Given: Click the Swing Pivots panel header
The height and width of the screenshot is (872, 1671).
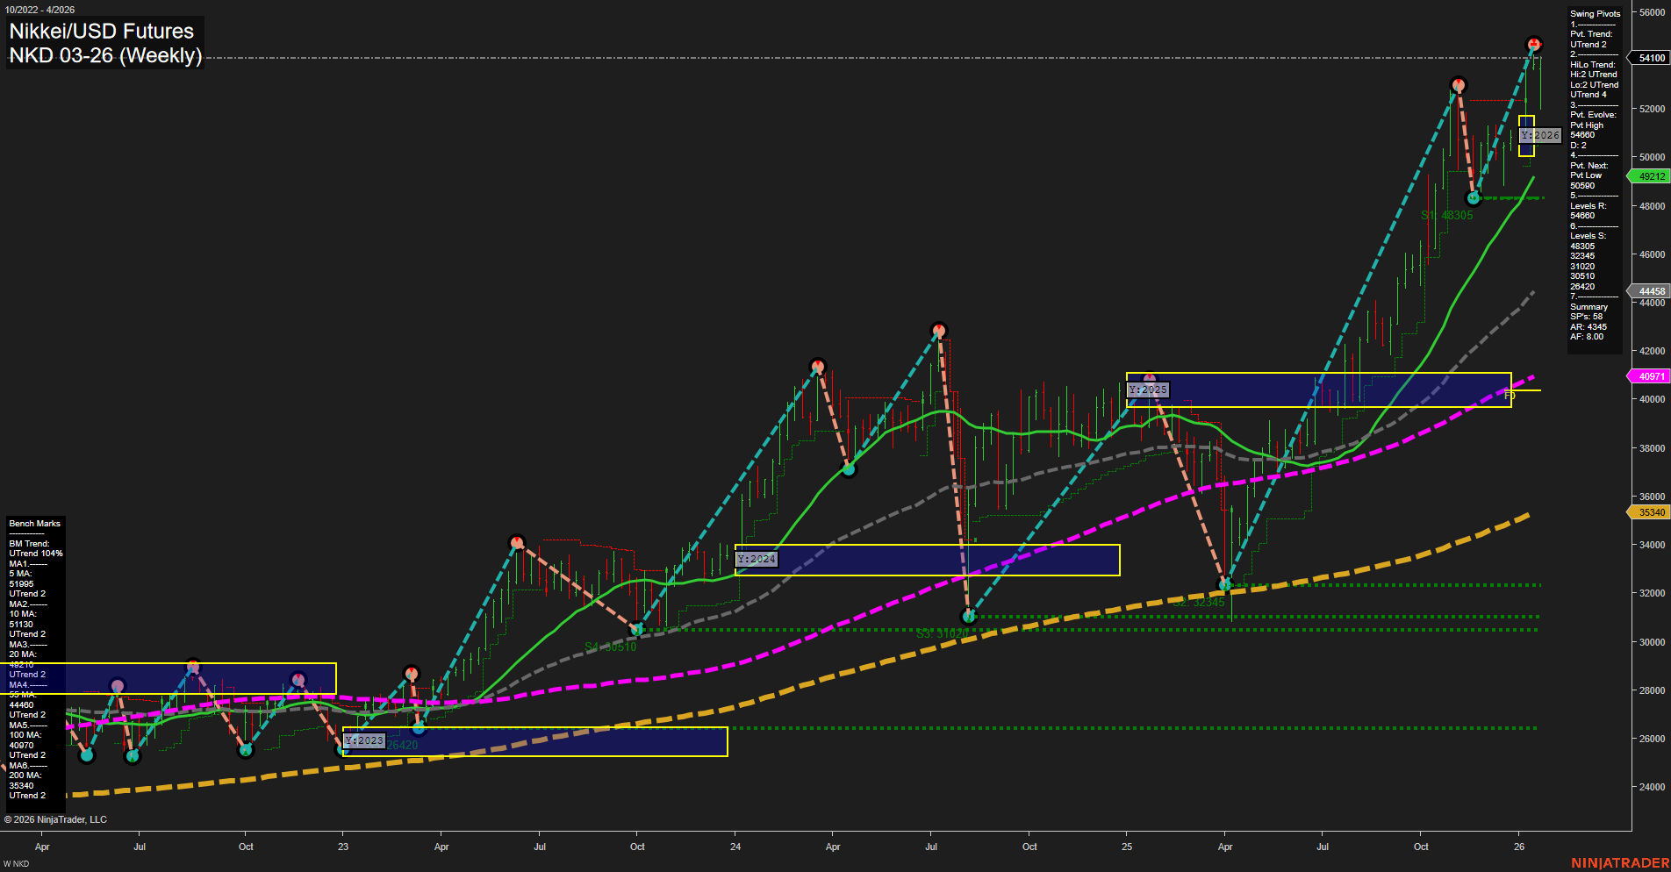Looking at the screenshot, I should pyautogui.click(x=1596, y=13).
